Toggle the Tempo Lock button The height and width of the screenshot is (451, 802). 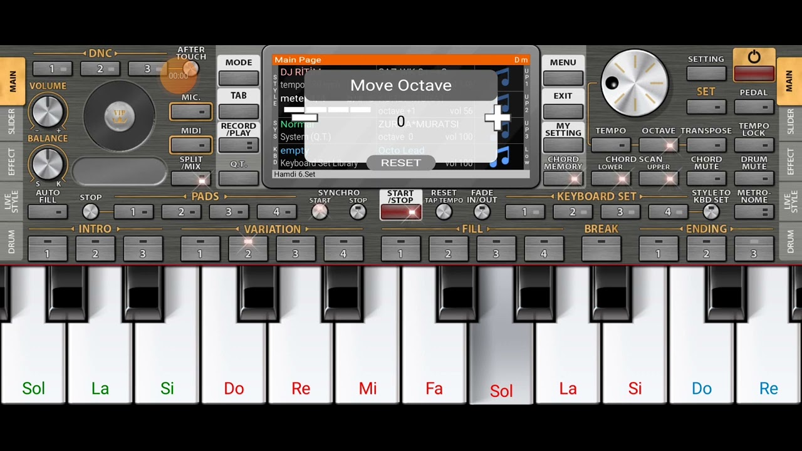click(754, 145)
